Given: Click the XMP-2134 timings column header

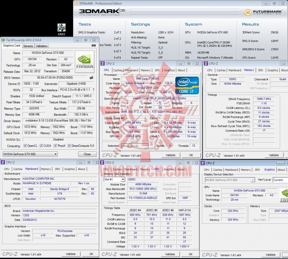Looking at the screenshot, I should pos(184,210).
